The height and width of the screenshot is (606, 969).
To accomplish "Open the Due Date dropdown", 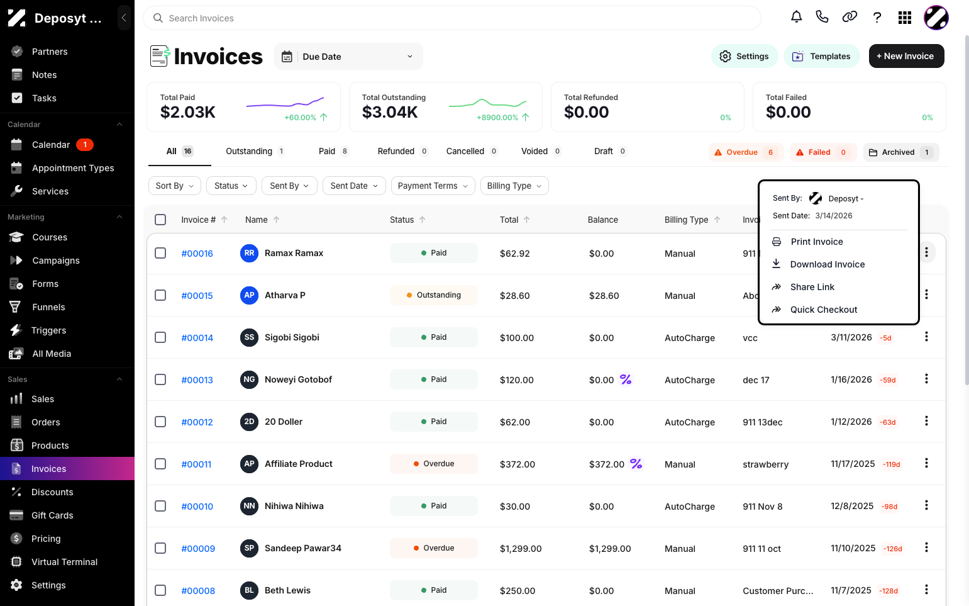I will tap(348, 57).
